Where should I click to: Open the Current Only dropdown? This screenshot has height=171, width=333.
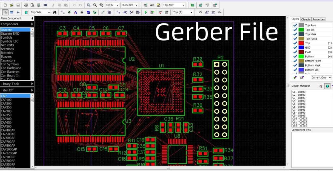click(330, 78)
